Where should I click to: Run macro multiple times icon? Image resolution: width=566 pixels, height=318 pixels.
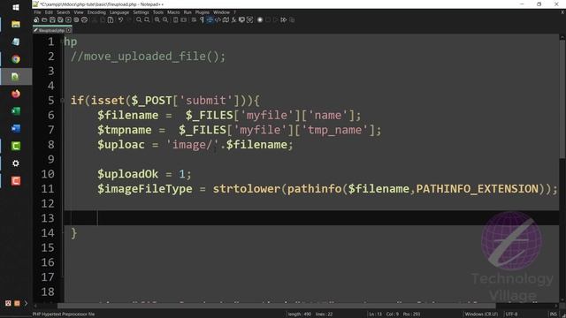click(284, 19)
